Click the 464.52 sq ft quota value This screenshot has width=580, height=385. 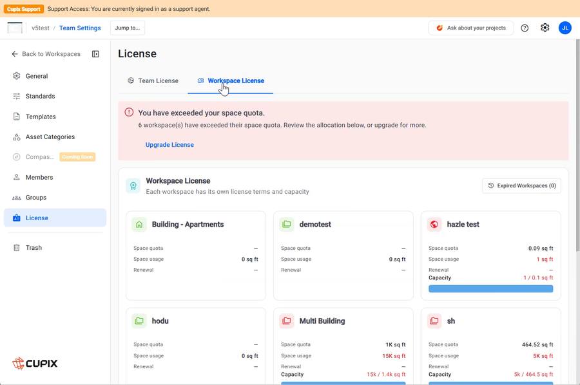tap(537, 344)
